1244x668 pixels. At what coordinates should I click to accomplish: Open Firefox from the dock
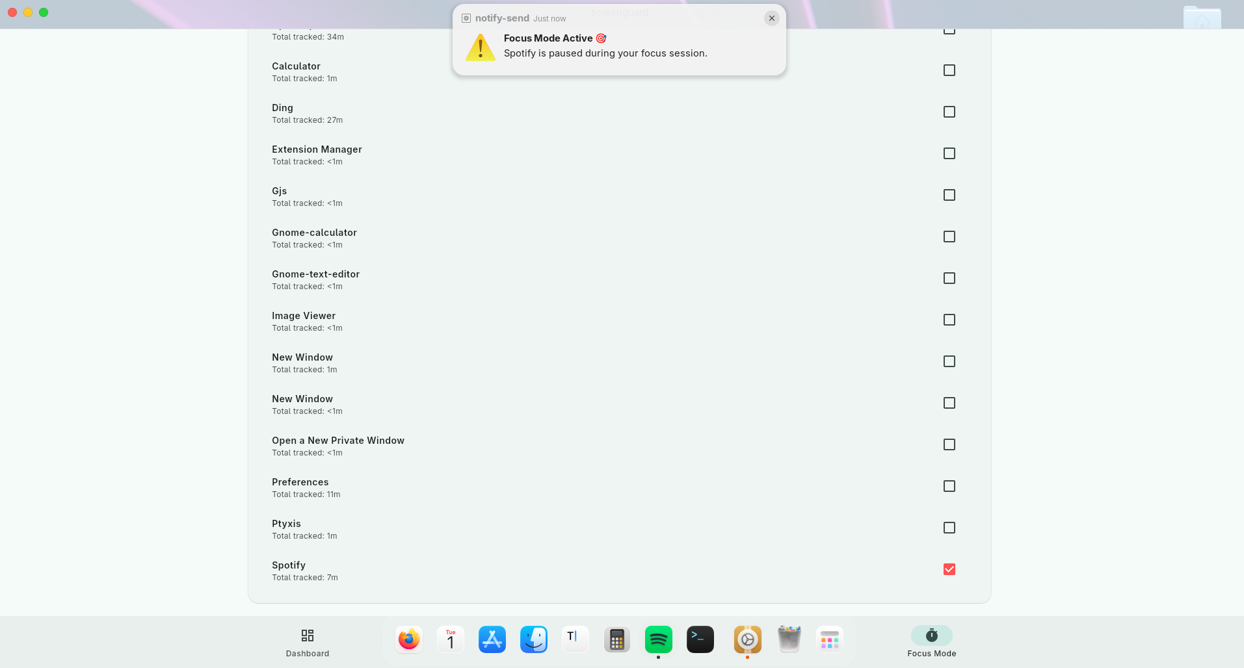click(x=409, y=640)
